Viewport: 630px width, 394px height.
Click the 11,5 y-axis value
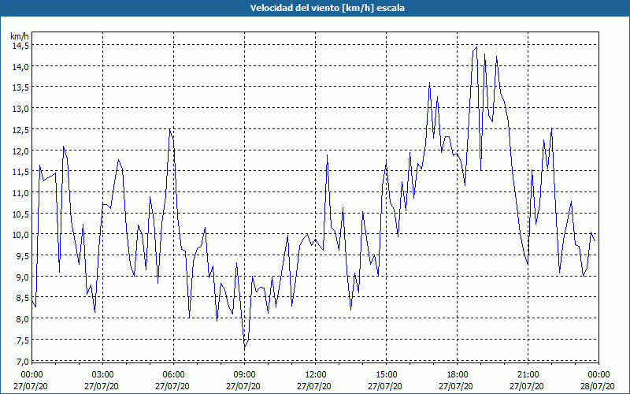(x=20, y=172)
